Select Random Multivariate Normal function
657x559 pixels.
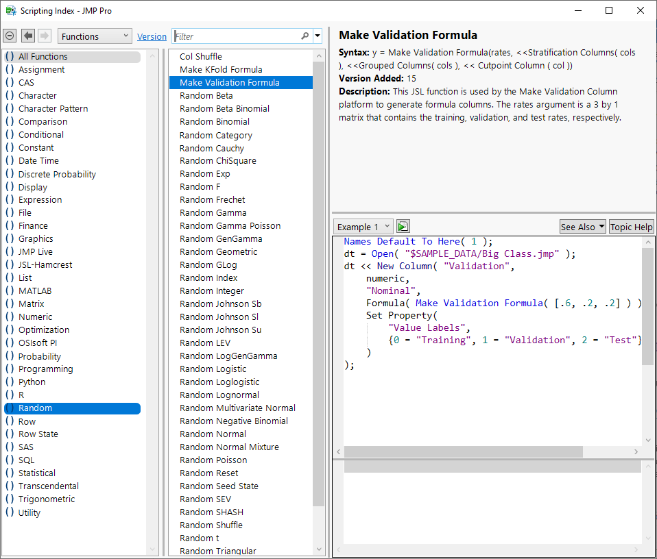[237, 408]
